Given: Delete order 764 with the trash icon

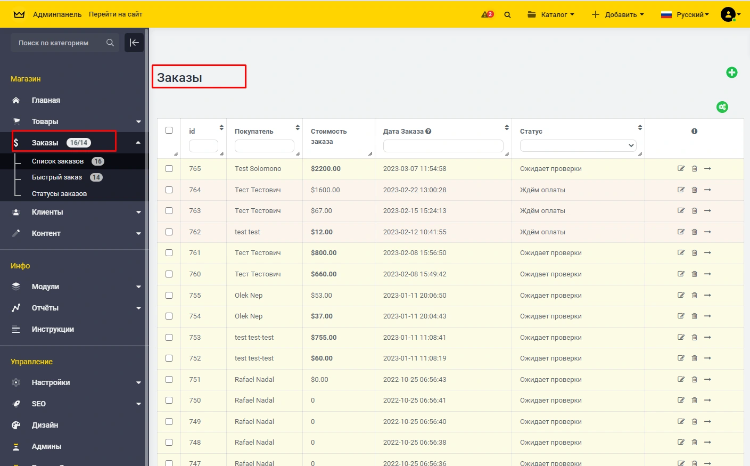Looking at the screenshot, I should click(694, 190).
